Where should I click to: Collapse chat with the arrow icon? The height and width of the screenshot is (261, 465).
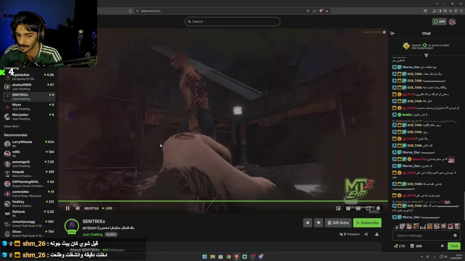(392, 33)
